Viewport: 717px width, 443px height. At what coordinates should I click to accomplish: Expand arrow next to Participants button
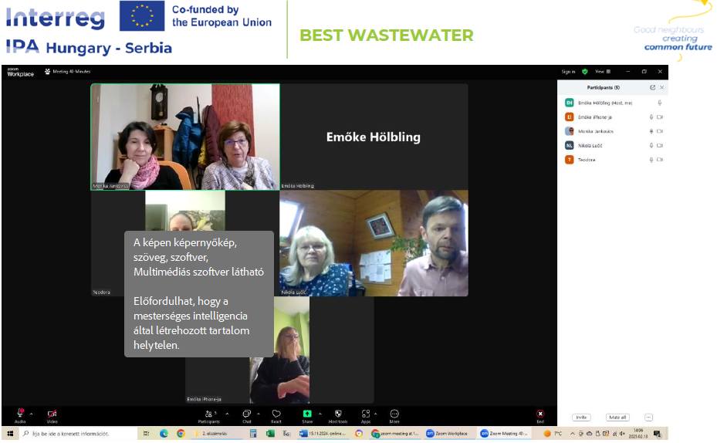coord(227,414)
